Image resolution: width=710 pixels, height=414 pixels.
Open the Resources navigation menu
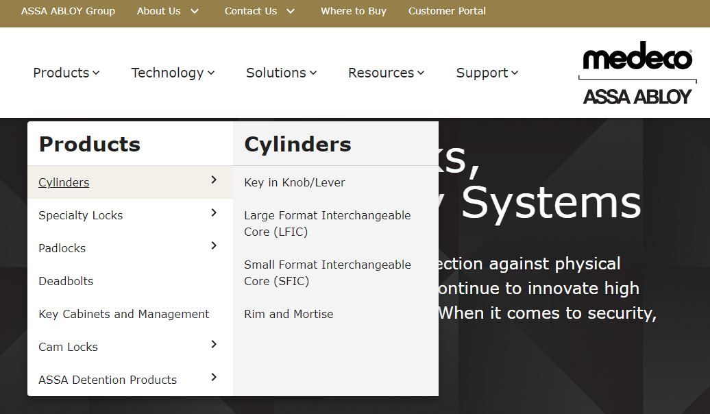[x=386, y=73]
